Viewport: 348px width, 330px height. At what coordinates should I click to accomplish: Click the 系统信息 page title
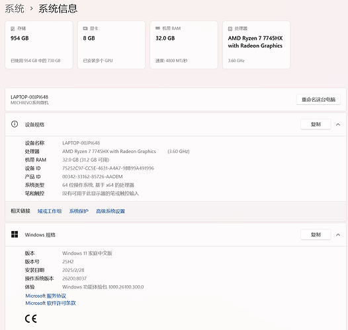pyautogui.click(x=58, y=9)
